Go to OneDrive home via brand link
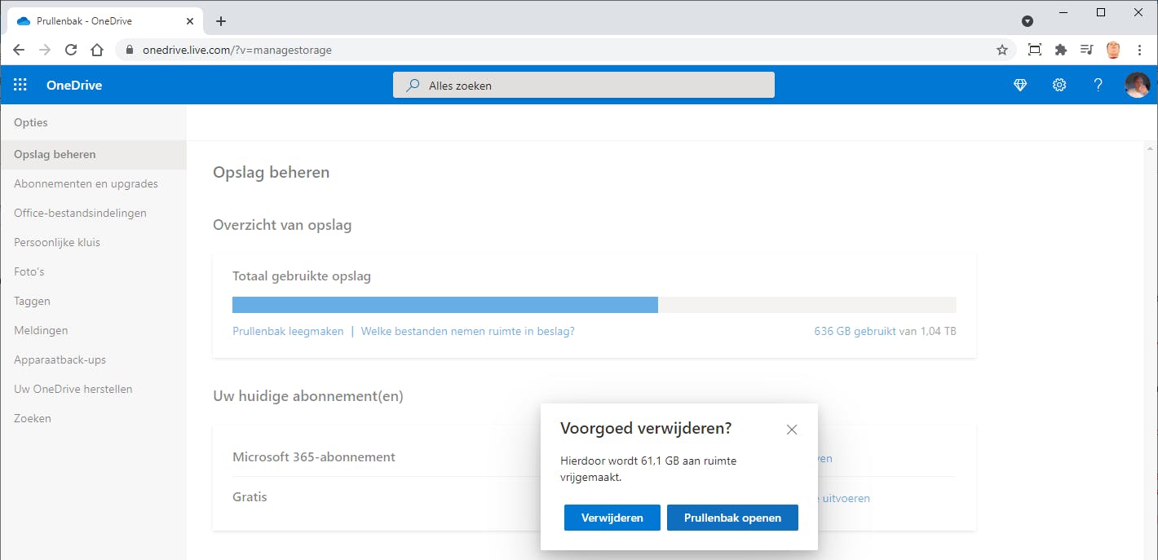 click(x=74, y=85)
